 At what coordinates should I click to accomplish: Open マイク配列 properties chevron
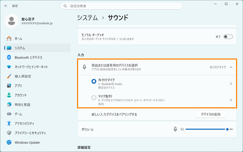click(231, 100)
